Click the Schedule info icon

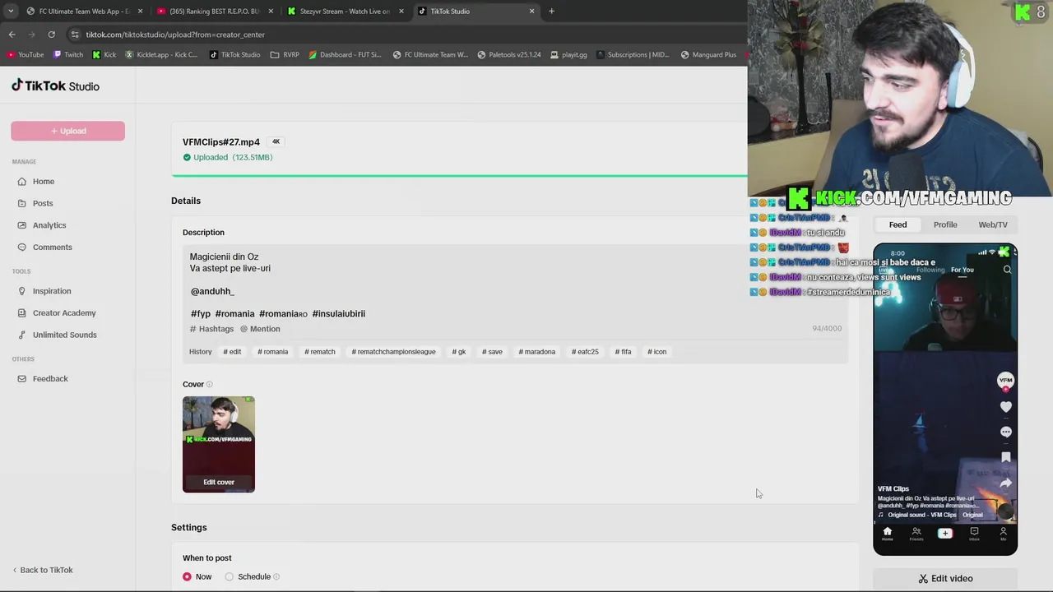[276, 577]
